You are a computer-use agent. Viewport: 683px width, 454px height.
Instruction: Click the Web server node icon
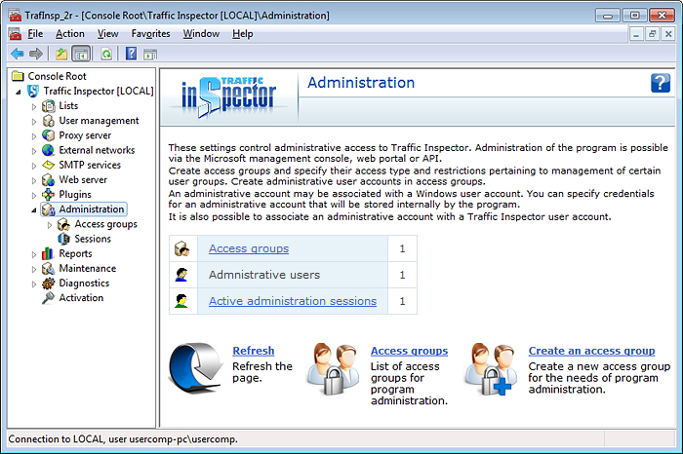(x=49, y=179)
